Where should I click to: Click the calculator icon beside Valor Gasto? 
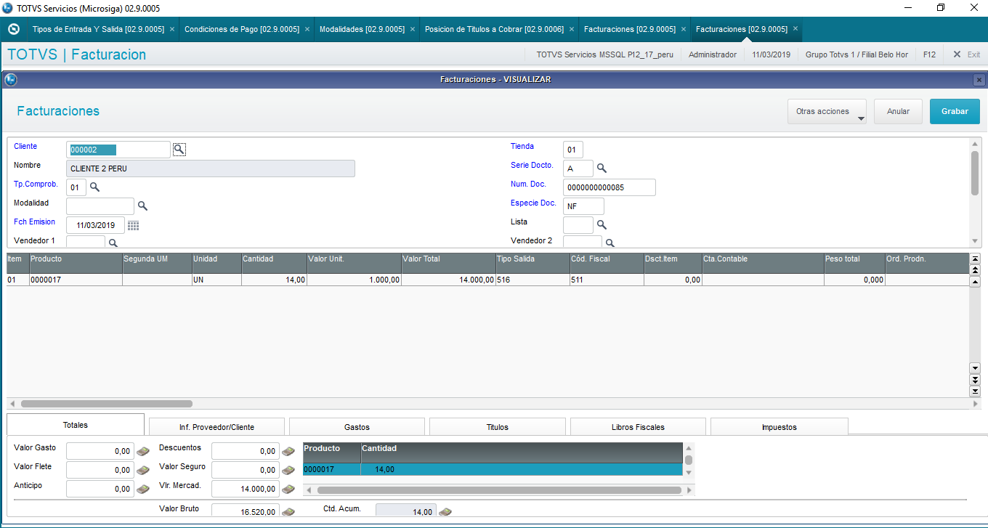point(143,451)
